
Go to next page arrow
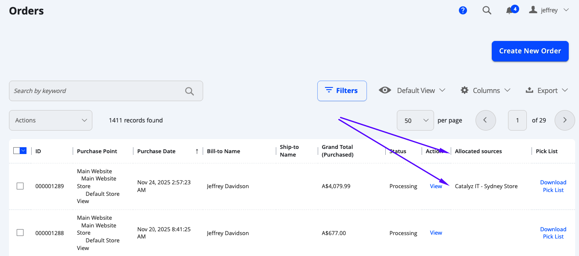[x=564, y=120]
